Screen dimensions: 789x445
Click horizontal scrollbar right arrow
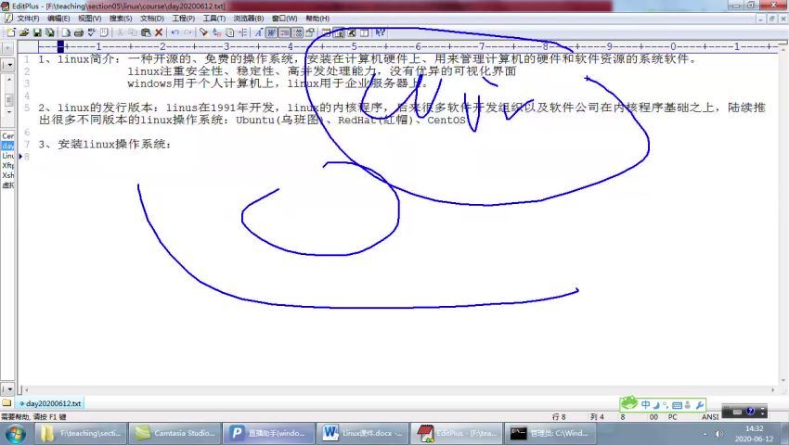point(773,389)
